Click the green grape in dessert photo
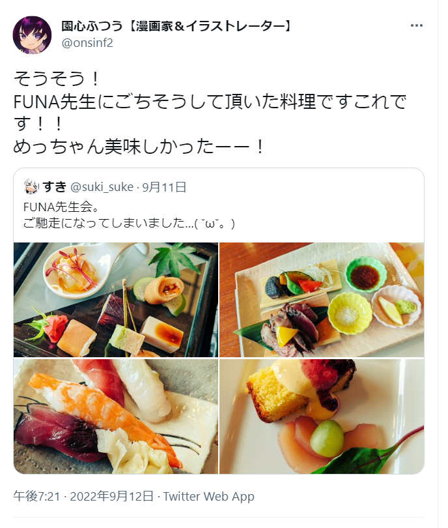 click(326, 438)
